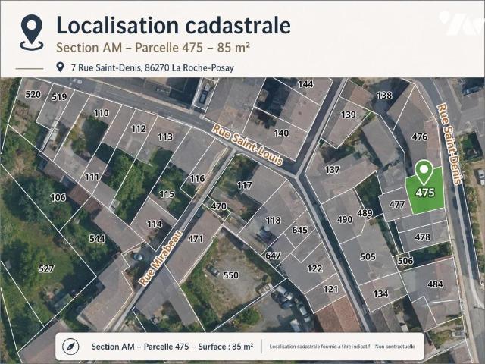485x364 pixels.
Task: Click parcel number 138
Action: pos(384,95)
